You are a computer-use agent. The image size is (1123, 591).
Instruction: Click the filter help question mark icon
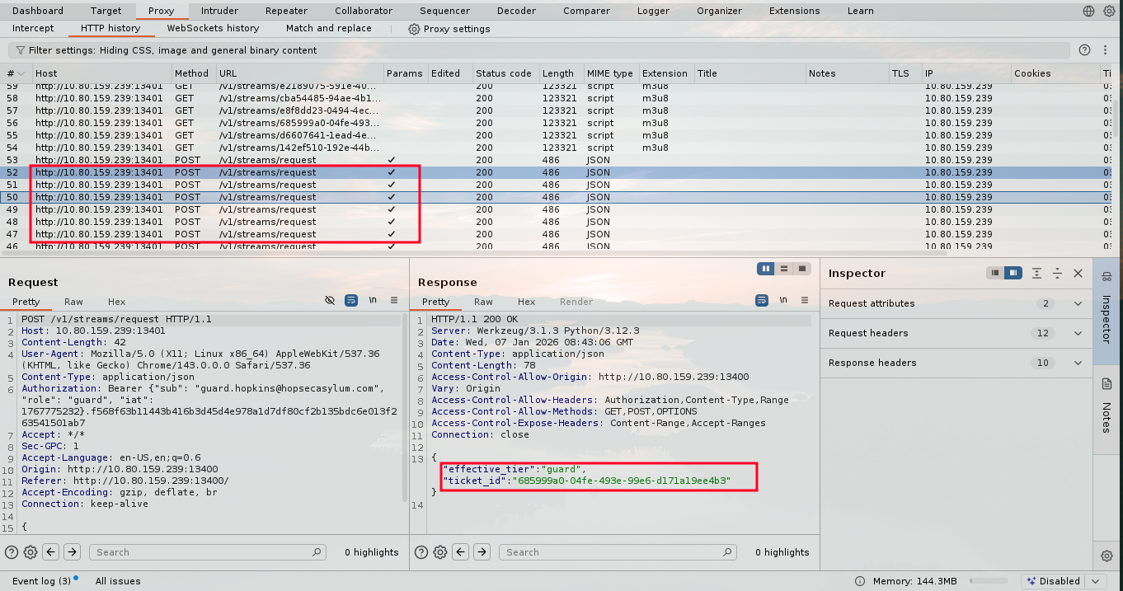1084,50
